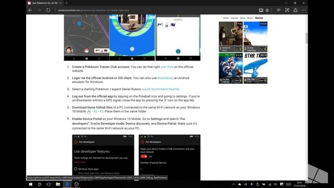Screen dimensions: 334x188
Task: Open the Star Trek movie thumbnail
Action: (x=255, y=65)
